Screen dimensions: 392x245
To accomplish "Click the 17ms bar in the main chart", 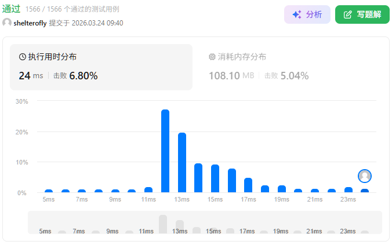I will point(248,185).
